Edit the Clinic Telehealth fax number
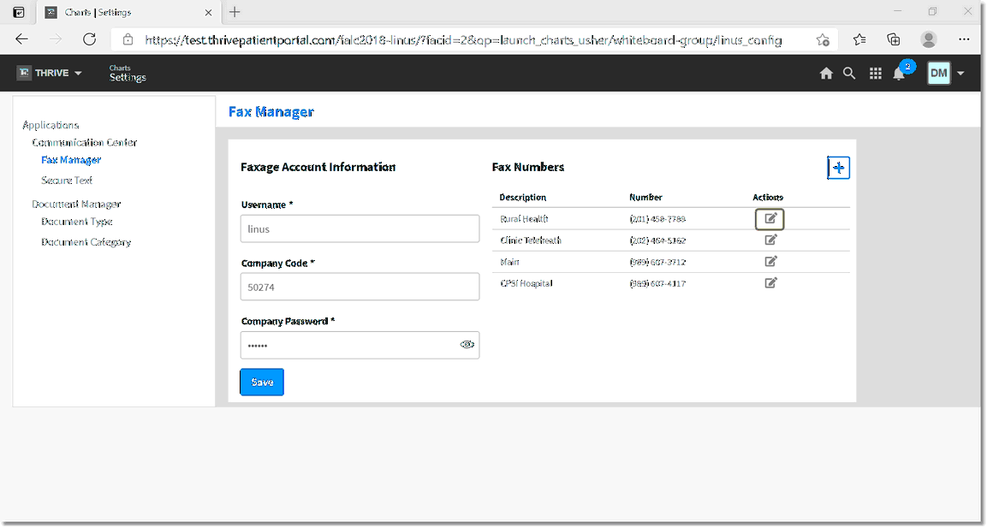This screenshot has height=528, width=987. 770,240
